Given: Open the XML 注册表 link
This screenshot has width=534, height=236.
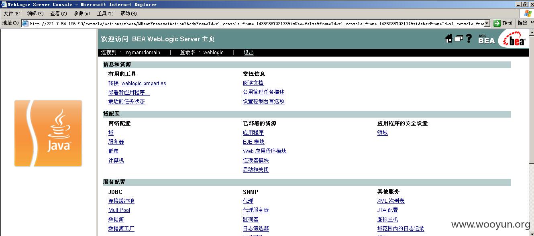Looking at the screenshot, I should click(391, 201).
